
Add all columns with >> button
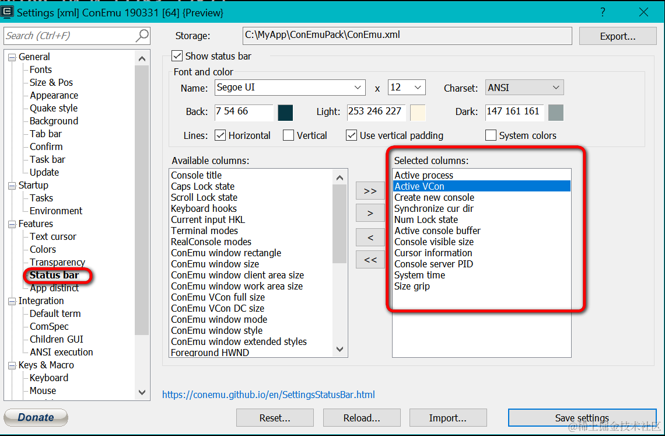pos(370,191)
